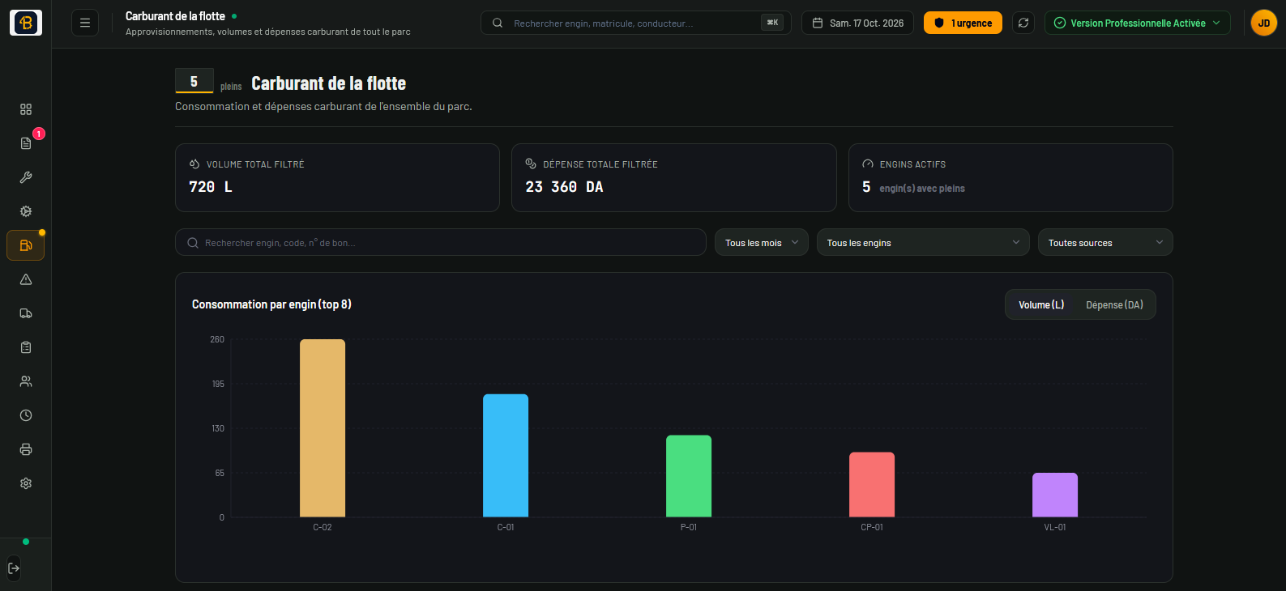This screenshot has height=591, width=1286.
Task: Open the documents icon with notification badge
Action: coord(26,143)
